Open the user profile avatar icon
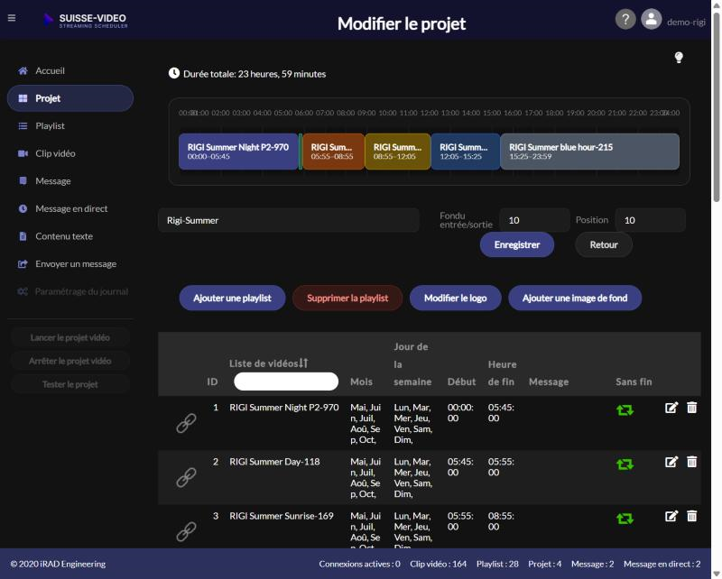 point(651,19)
